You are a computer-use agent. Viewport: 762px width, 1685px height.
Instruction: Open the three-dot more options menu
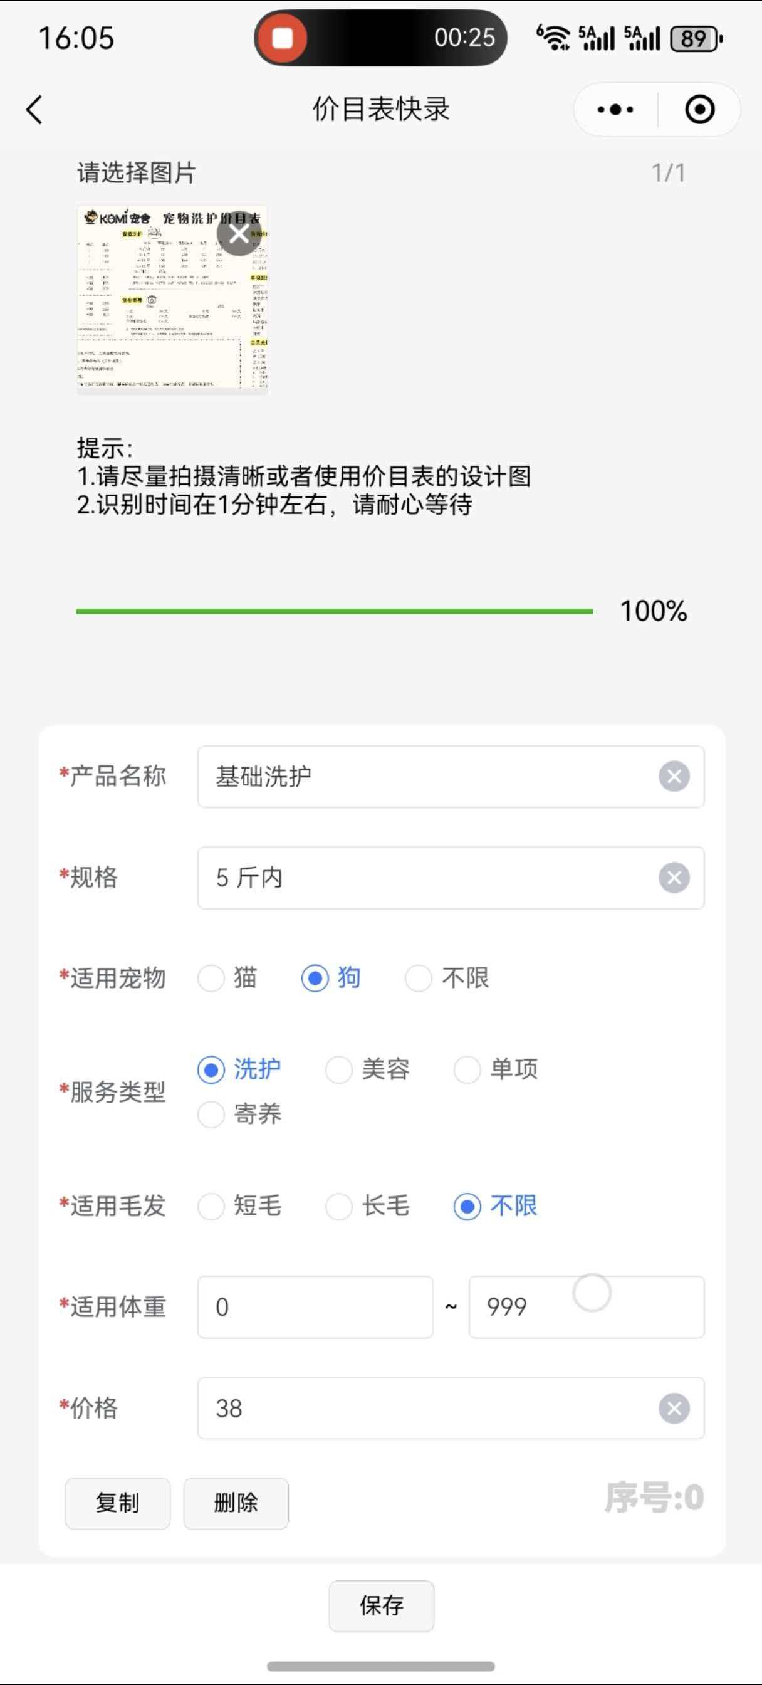615,110
